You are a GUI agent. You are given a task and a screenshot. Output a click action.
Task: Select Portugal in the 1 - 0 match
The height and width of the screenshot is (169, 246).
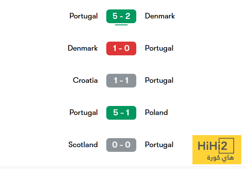(x=159, y=48)
